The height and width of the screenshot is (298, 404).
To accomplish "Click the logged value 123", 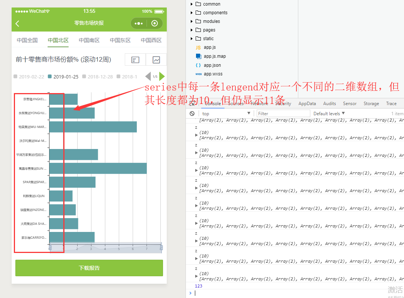I will point(199,286).
